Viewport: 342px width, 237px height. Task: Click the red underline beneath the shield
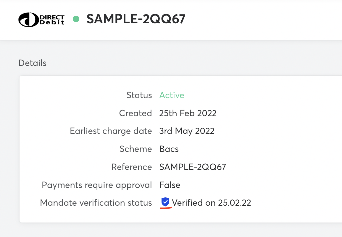(x=166, y=208)
